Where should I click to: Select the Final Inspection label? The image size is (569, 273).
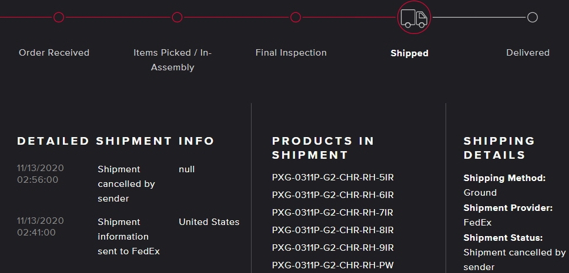pos(291,53)
